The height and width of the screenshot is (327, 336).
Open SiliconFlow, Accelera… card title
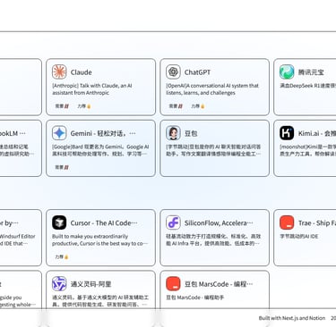click(x=219, y=223)
